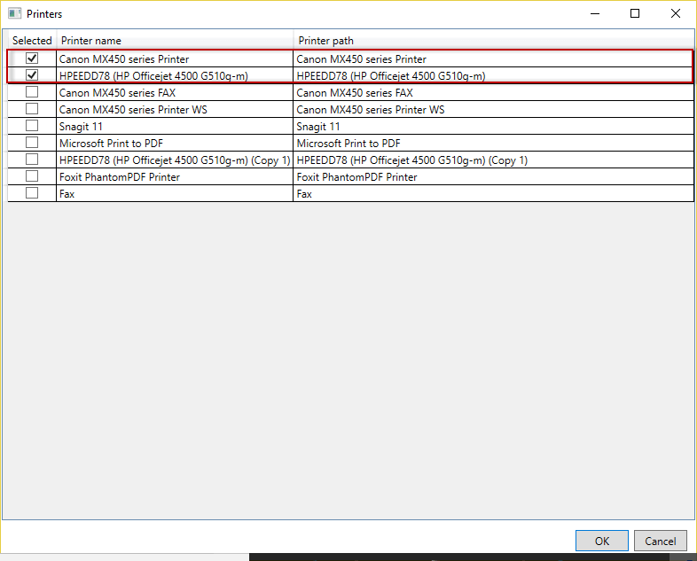
Task: Select printer name 'Fax'
Action: point(67,194)
